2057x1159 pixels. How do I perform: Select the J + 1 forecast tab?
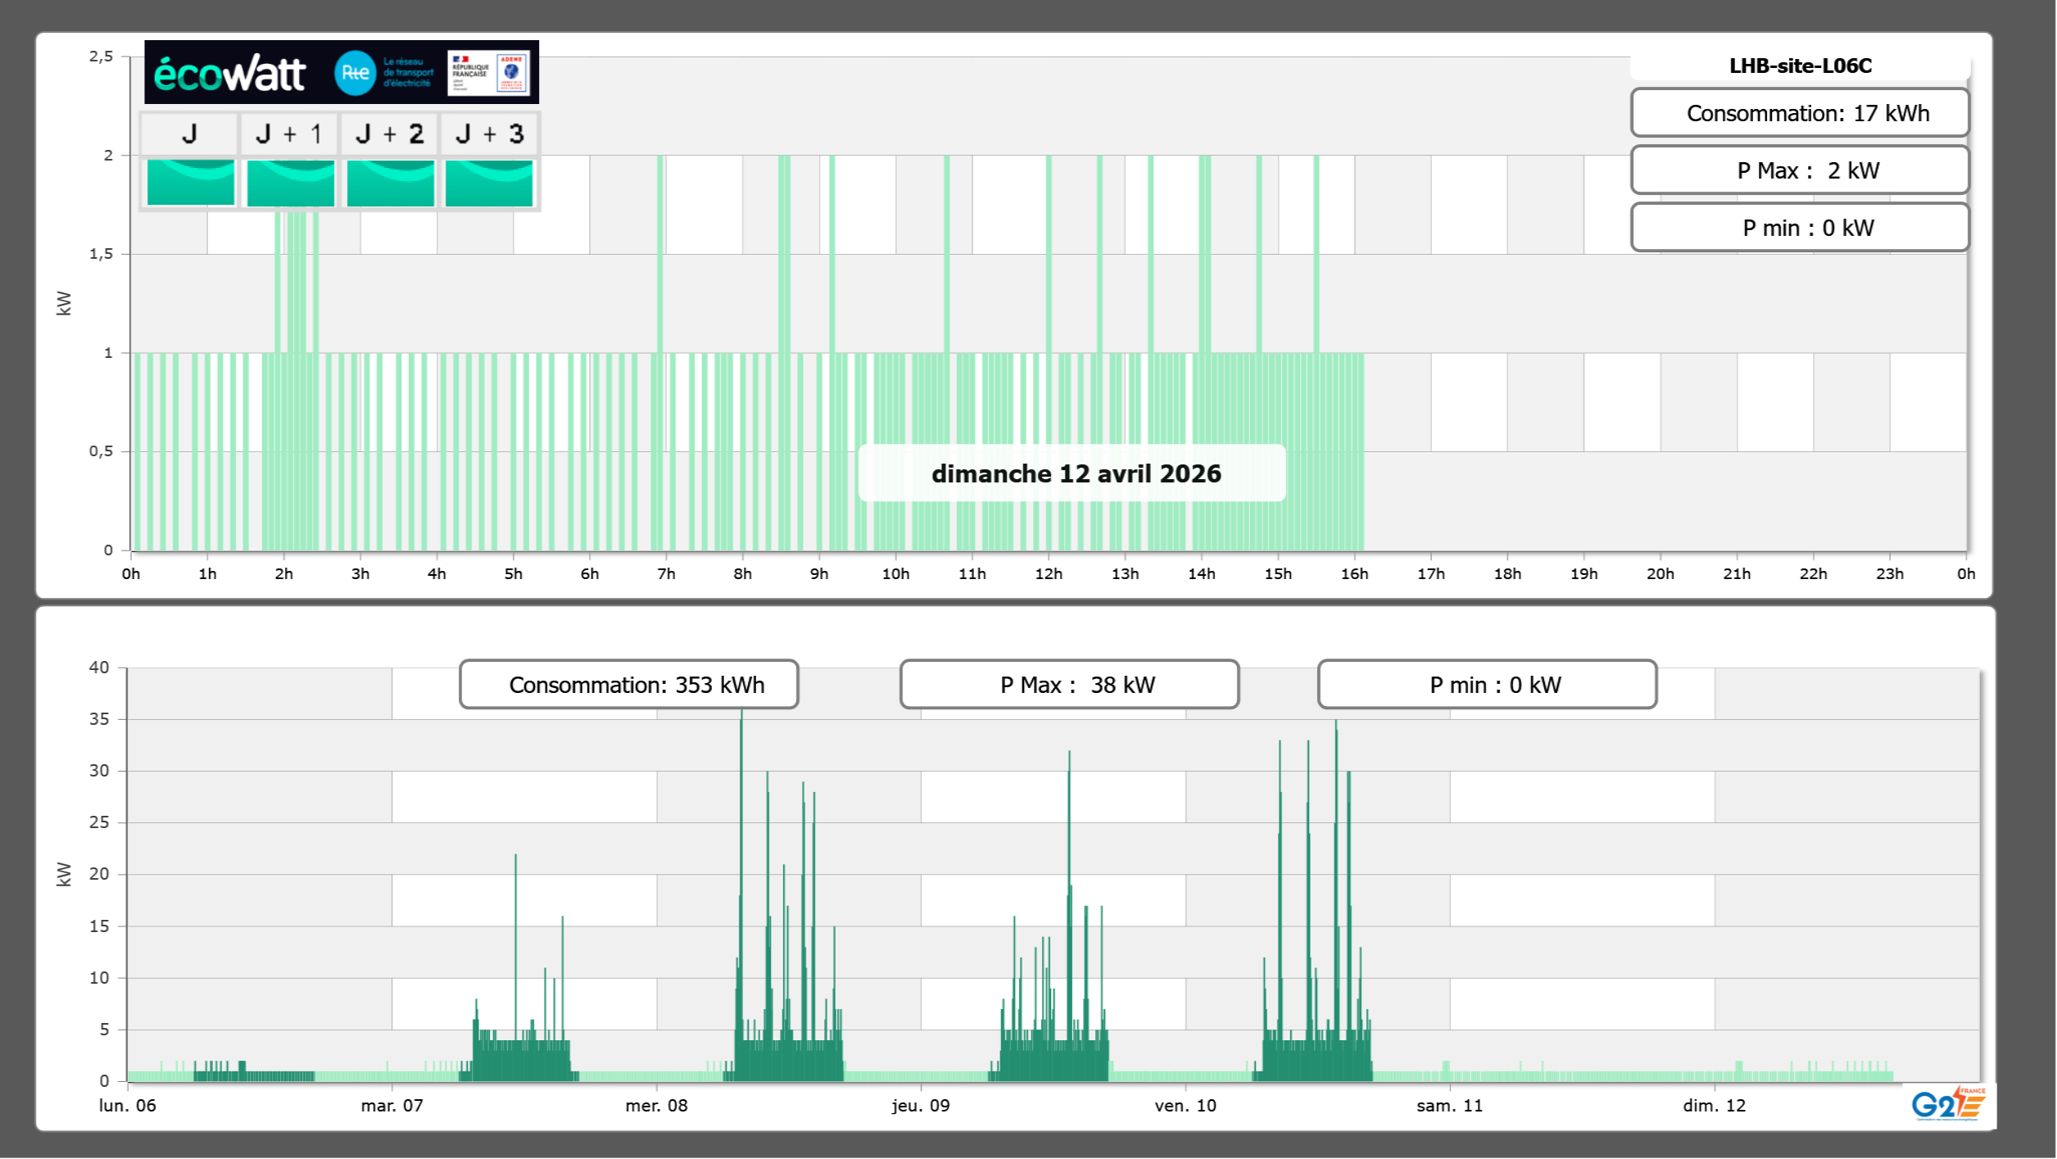[x=289, y=134]
